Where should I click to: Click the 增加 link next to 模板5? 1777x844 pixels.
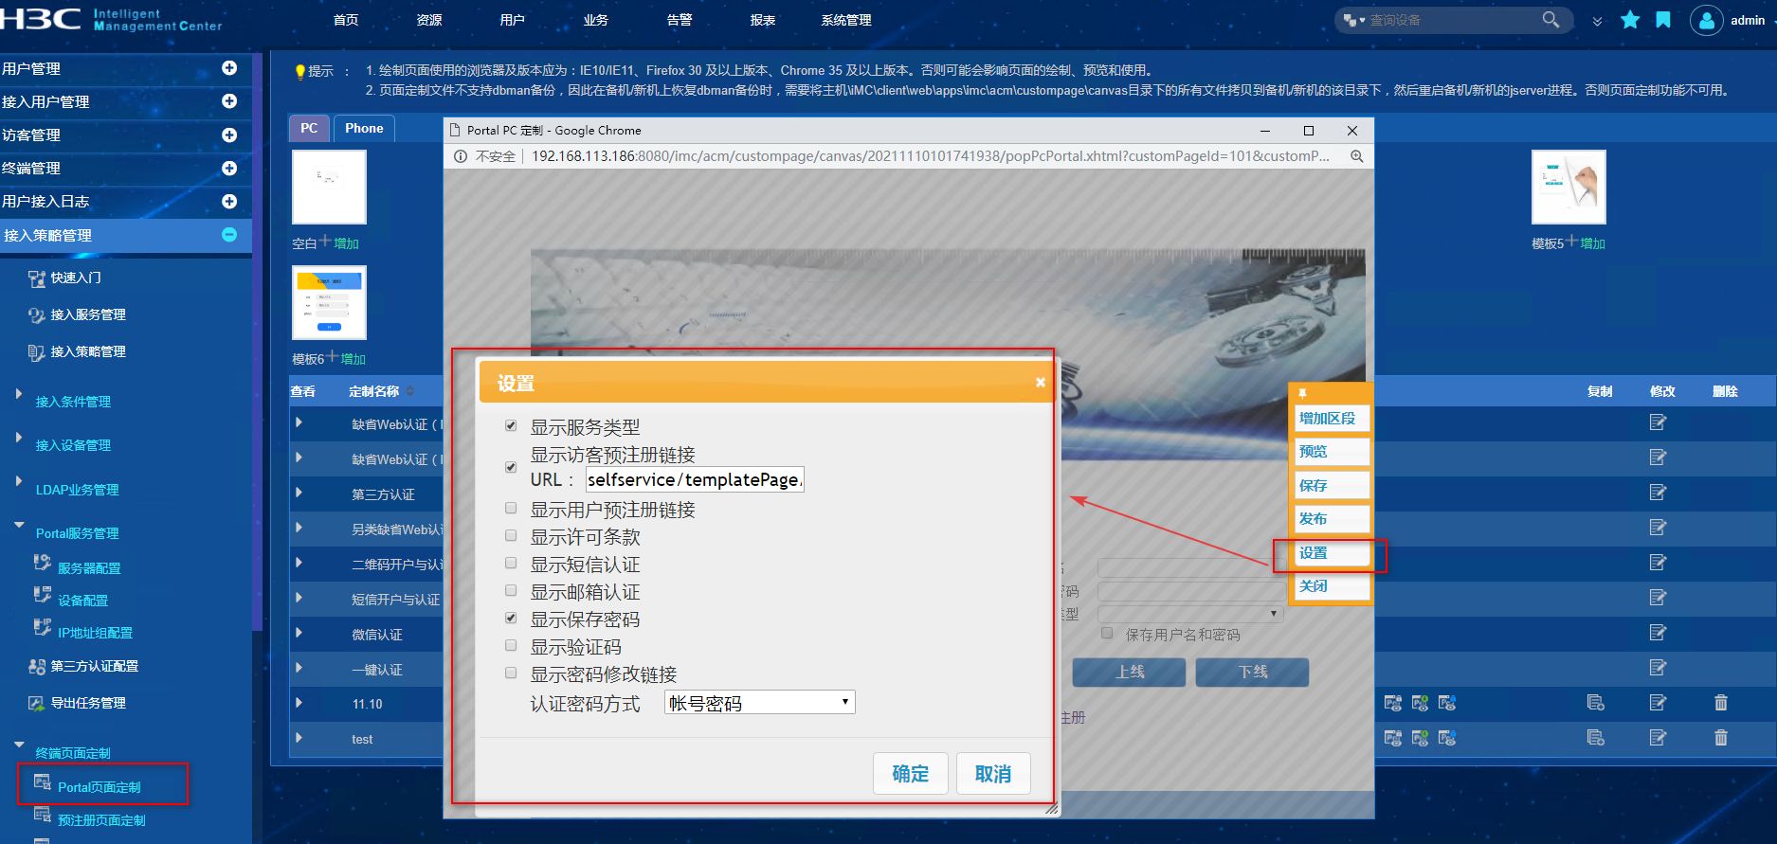tap(1592, 243)
